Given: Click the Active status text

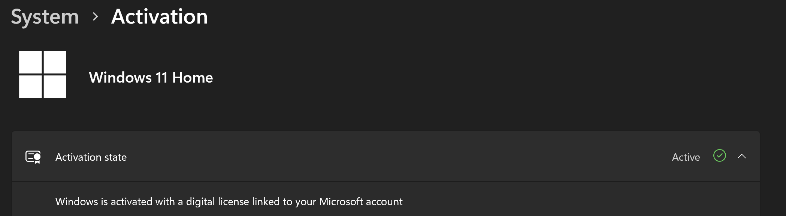Looking at the screenshot, I should (686, 157).
